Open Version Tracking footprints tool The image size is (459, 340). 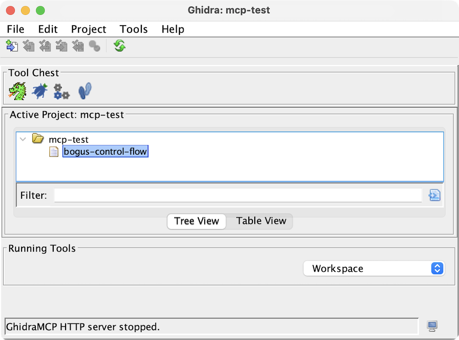point(85,91)
